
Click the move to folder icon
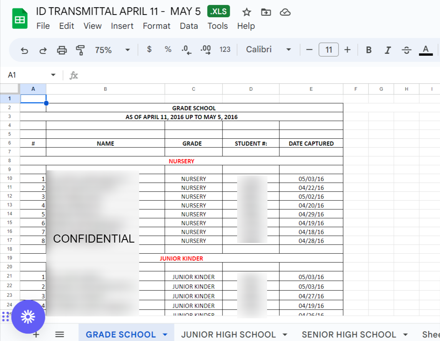(x=266, y=12)
